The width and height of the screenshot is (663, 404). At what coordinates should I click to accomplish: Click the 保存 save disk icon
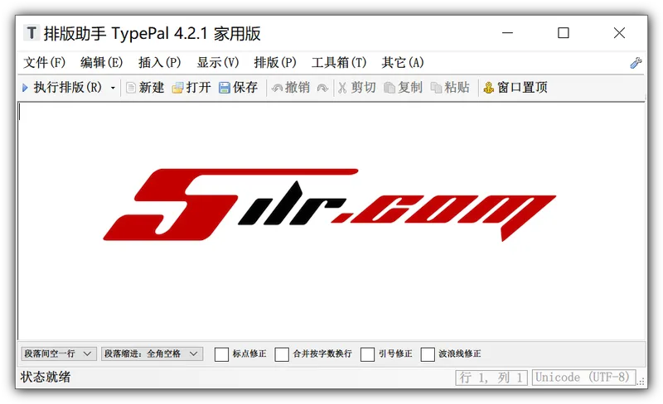click(x=224, y=88)
